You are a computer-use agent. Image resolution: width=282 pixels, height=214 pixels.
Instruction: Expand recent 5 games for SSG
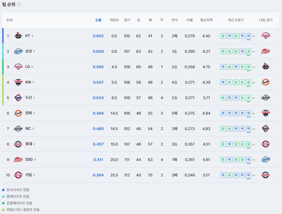254,160
